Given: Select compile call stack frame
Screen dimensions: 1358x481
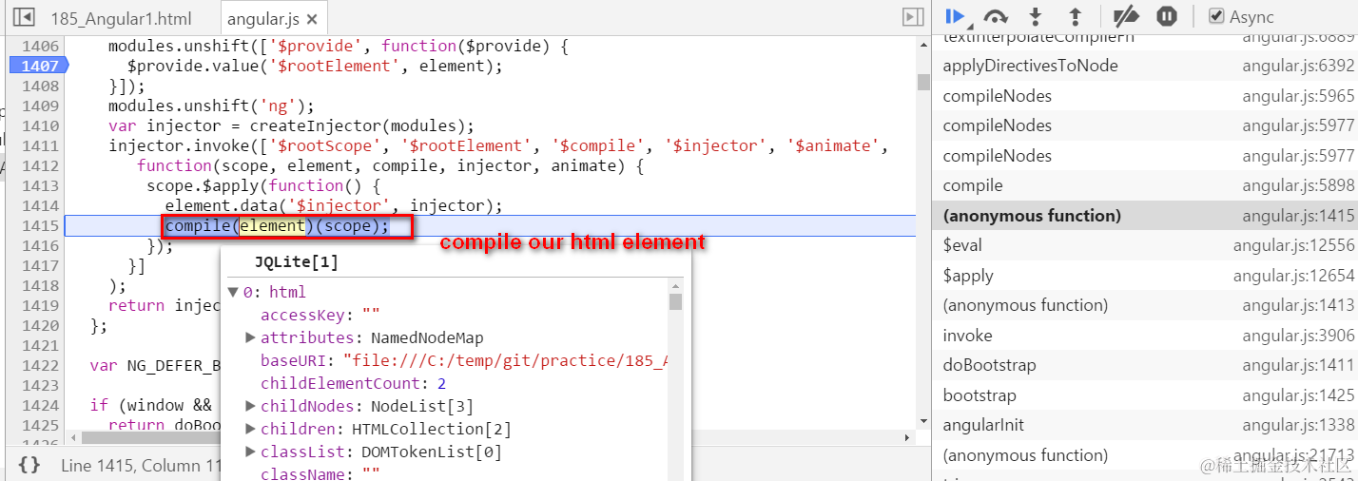Looking at the screenshot, I should pos(1145,185).
